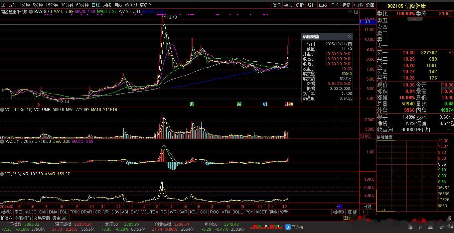Close the 信隆健康 data tooltip window
This screenshot has height=233, width=454.
tap(349, 36)
